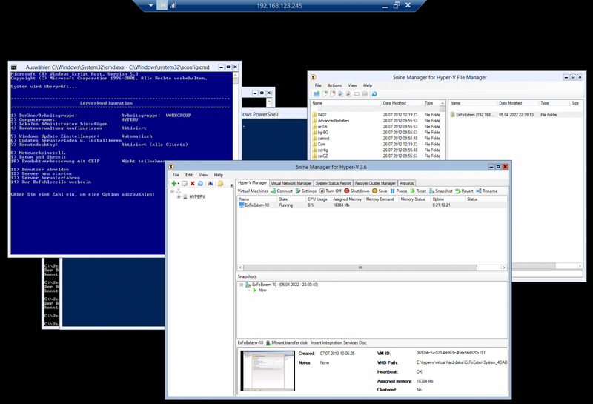Click the gray disk icon in File Manager toolbar
The height and width of the screenshot is (404, 593).
pyautogui.click(x=365, y=94)
